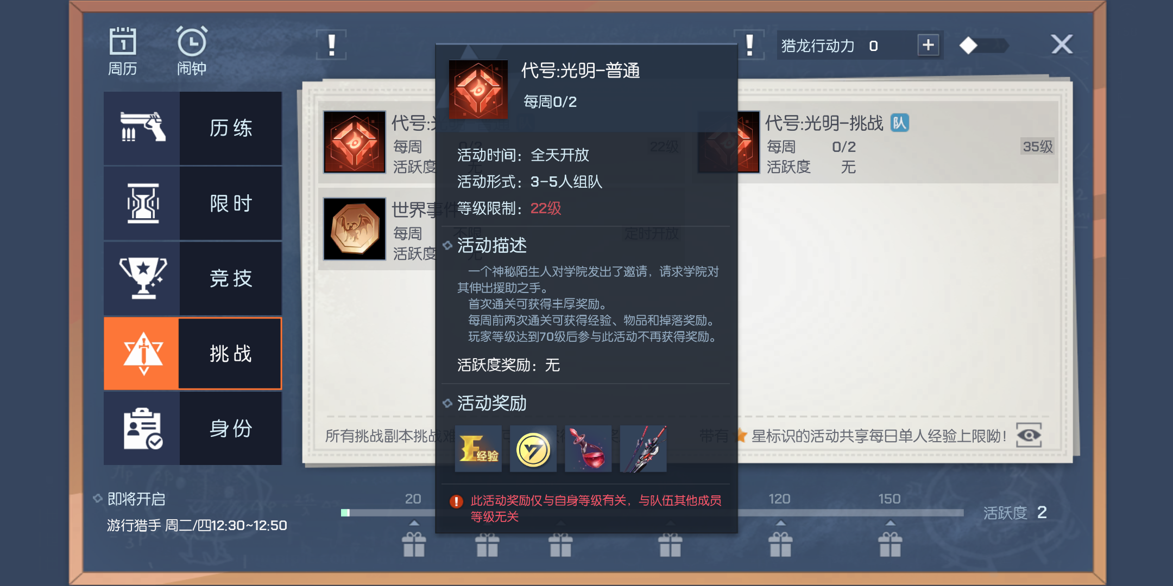
Task: Open the 身份 category tab
Action: 193,428
